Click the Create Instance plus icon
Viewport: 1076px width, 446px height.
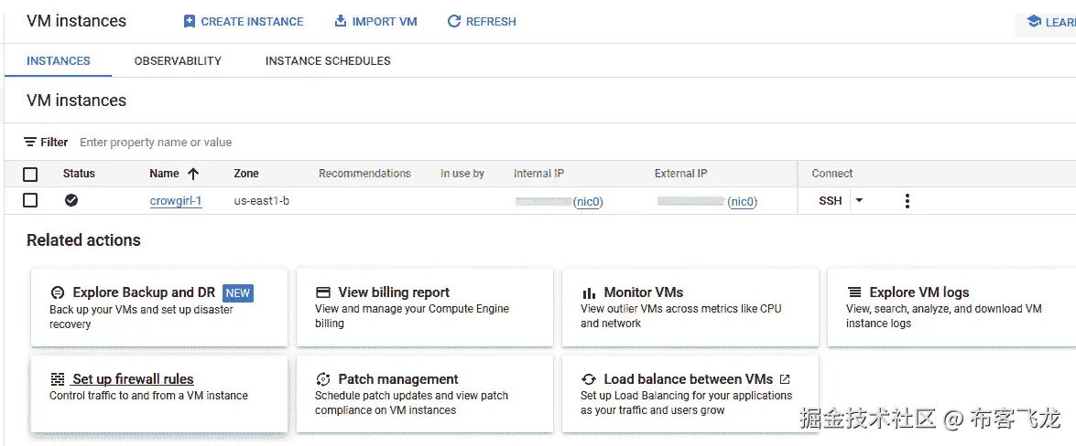click(x=190, y=21)
